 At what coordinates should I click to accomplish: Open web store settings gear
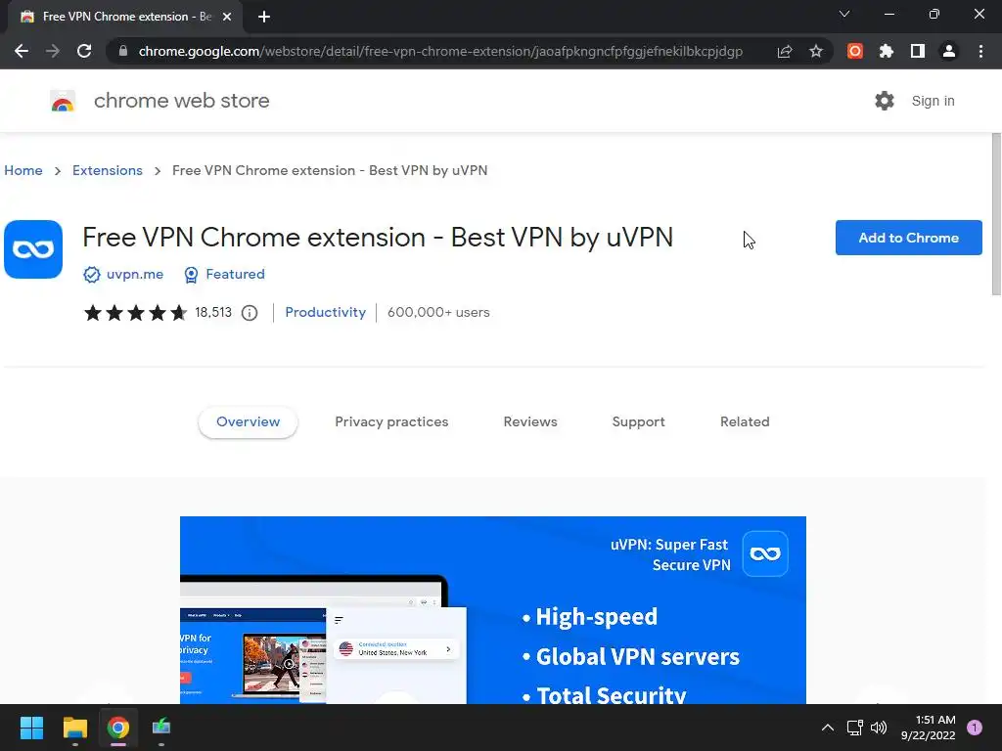pyautogui.click(x=884, y=101)
